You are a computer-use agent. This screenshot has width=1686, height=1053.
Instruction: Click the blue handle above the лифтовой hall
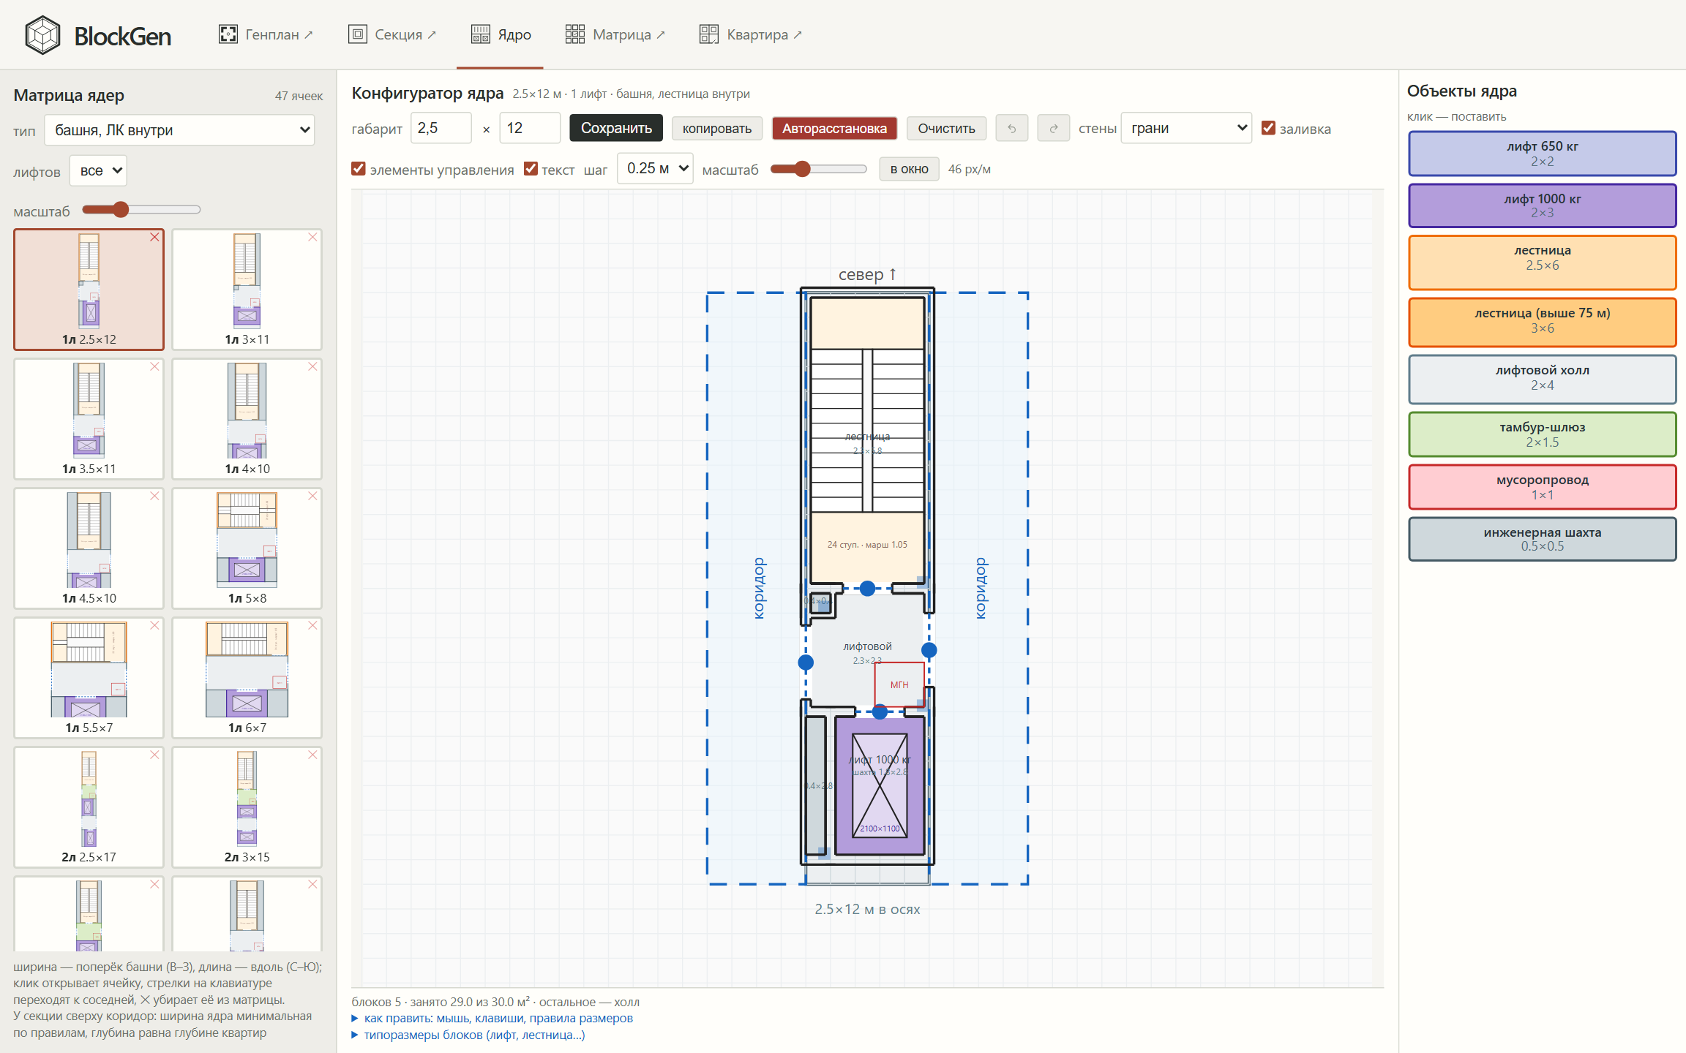point(867,588)
